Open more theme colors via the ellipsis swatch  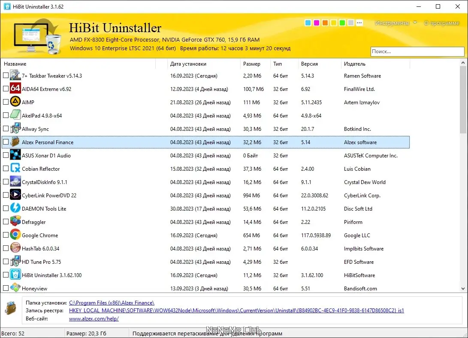(359, 23)
